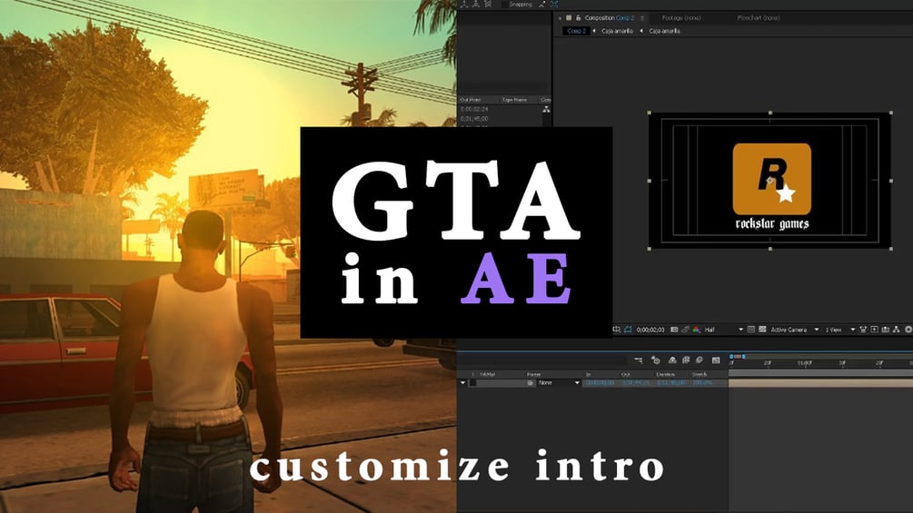Toggle the viewer lock icon beside Composition
913x513 pixels.
(x=578, y=18)
